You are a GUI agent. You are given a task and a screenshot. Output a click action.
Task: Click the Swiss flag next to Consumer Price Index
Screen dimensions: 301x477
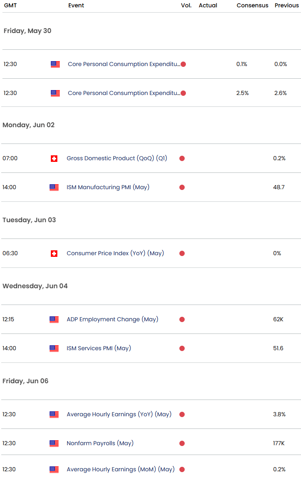coord(54,253)
